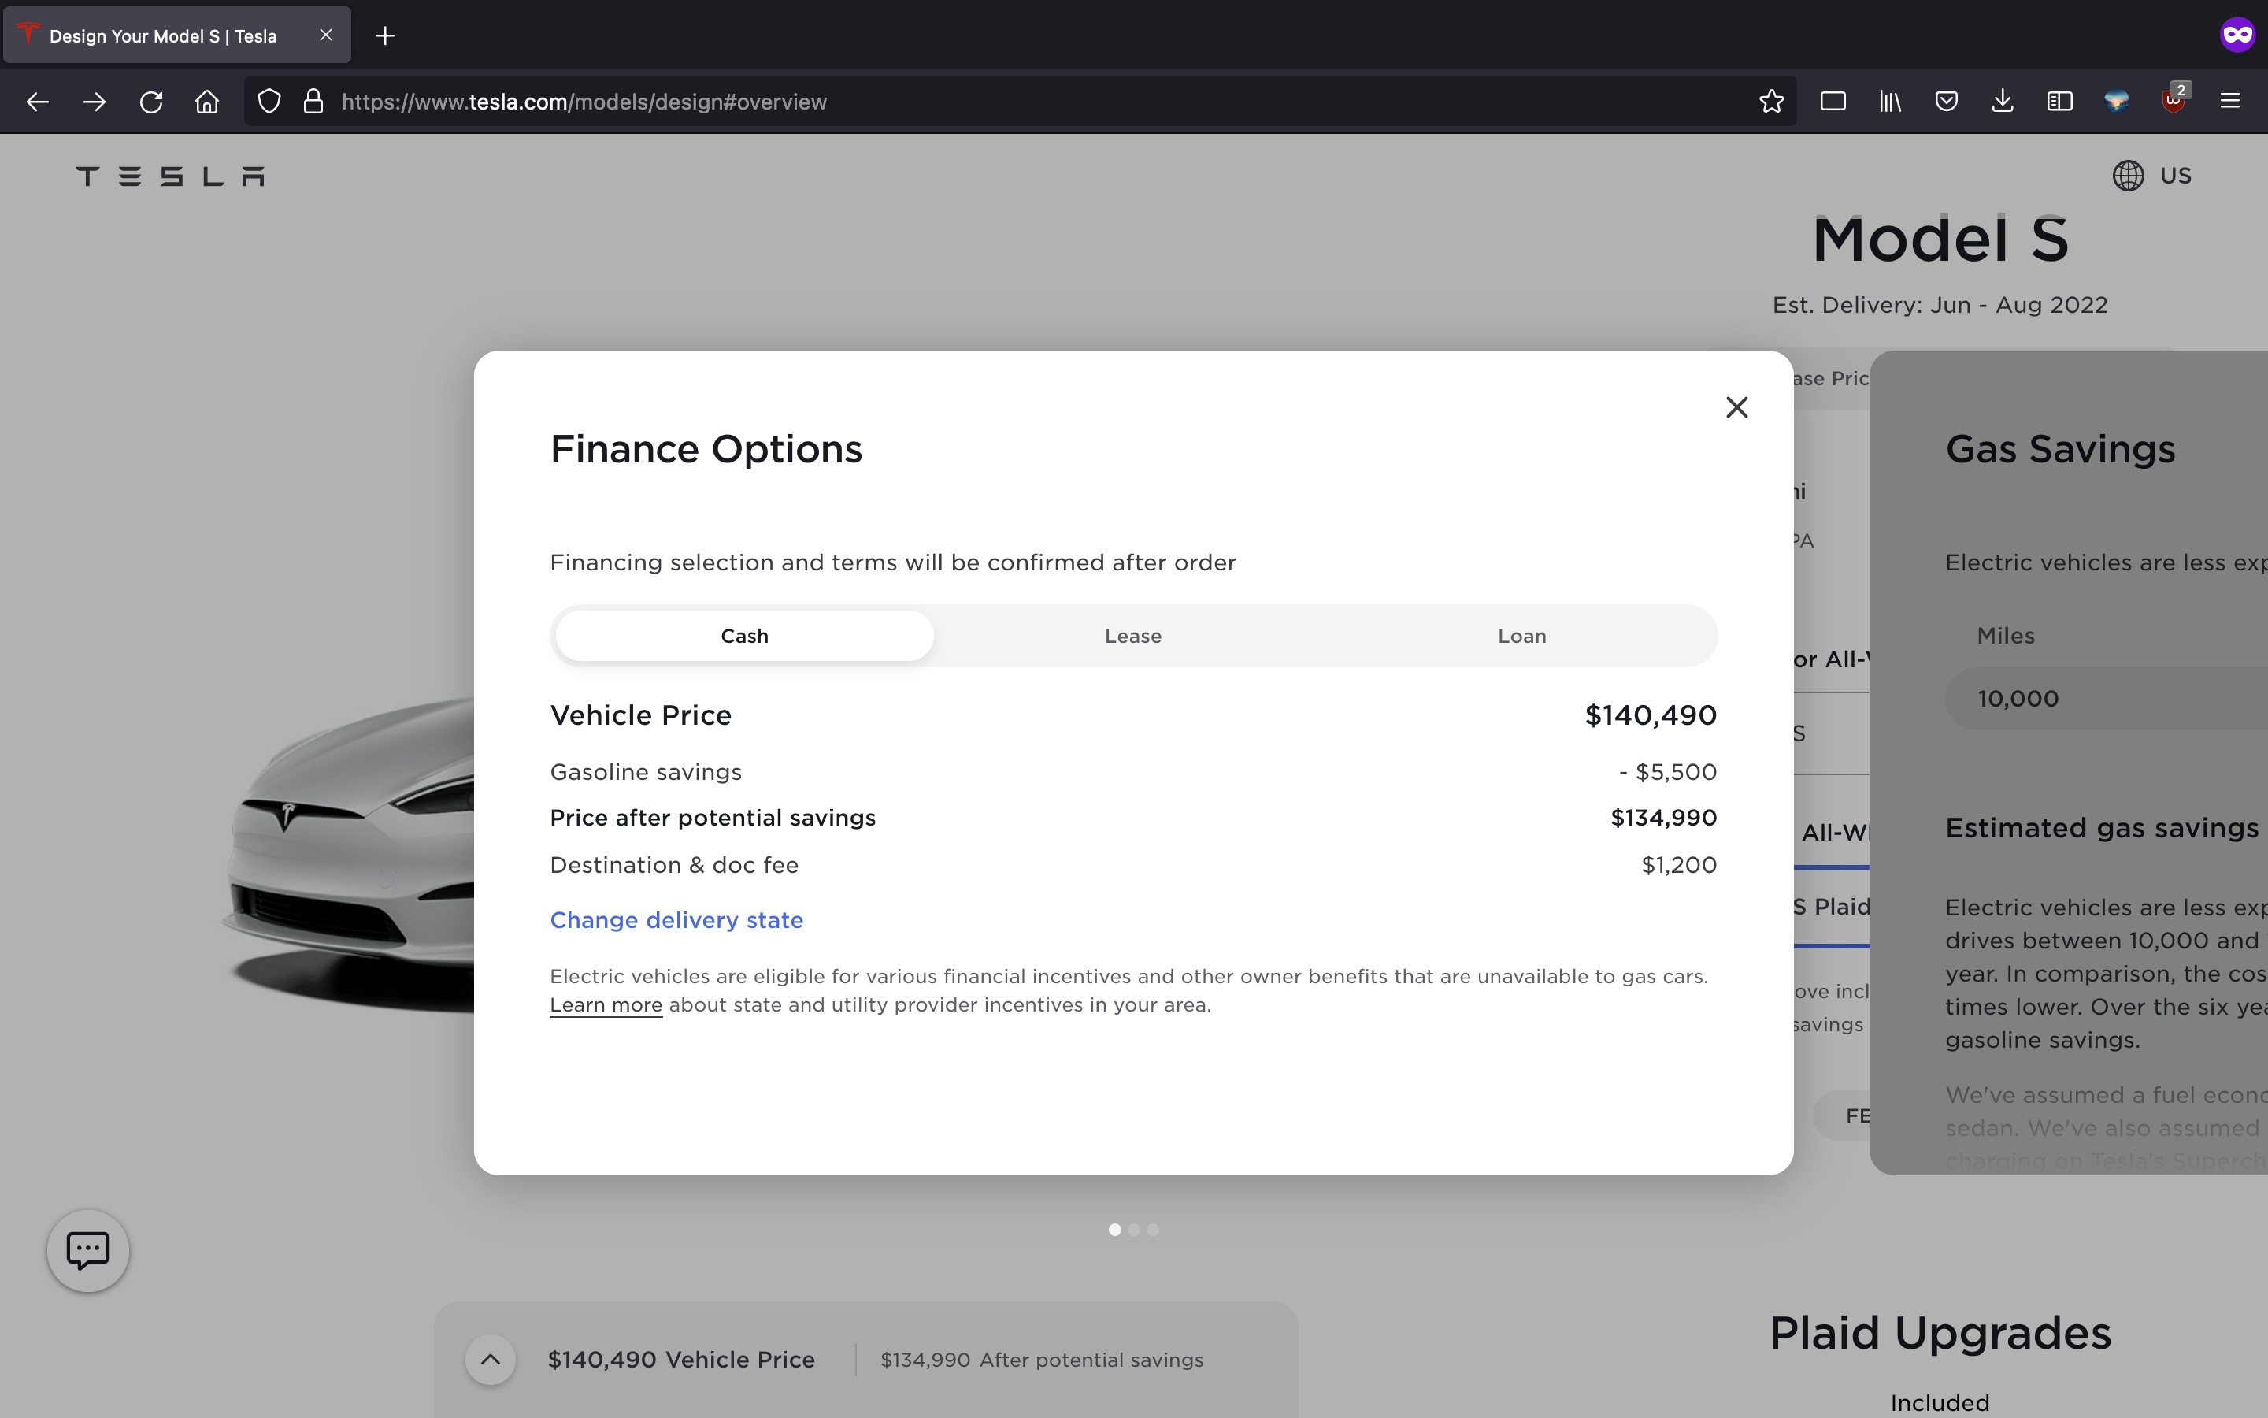This screenshot has width=2268, height=1418.
Task: Click the Miles input field showing 10,000
Action: [2106, 699]
